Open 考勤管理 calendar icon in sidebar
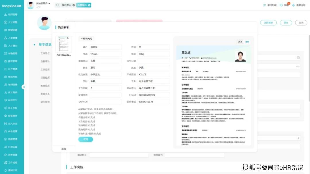Image resolution: width=310 pixels, height=174 pixels. (x=5, y=53)
